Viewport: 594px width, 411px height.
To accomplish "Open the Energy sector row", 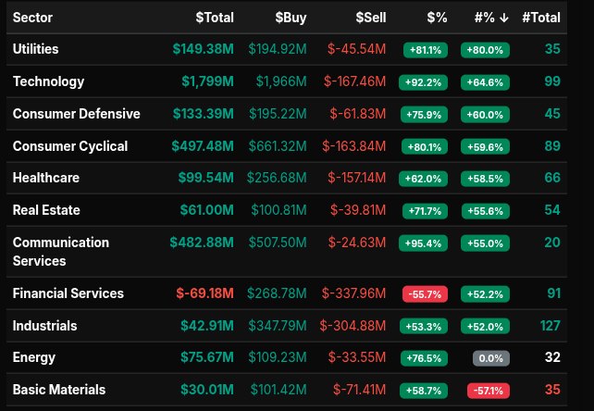I will (x=34, y=357).
